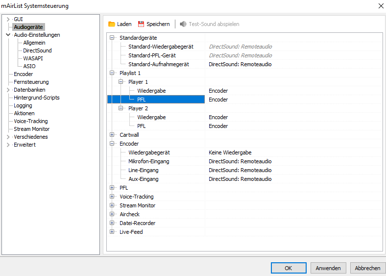
Task: Expand the Datenbanken sidebar category
Action: pyautogui.click(x=8, y=90)
